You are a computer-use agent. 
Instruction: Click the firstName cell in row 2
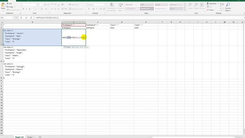coord(73,28)
